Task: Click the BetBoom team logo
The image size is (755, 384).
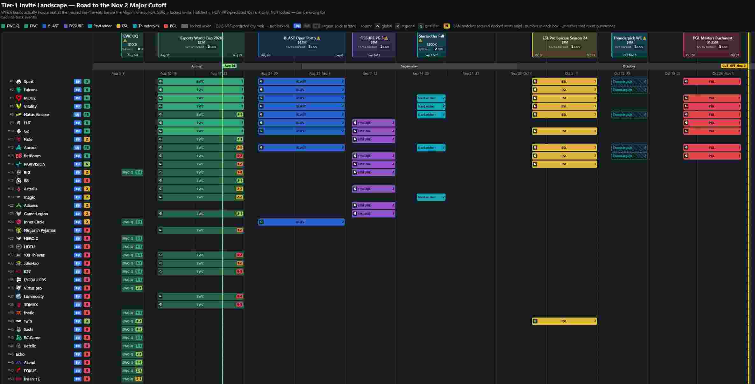Action: pos(19,156)
